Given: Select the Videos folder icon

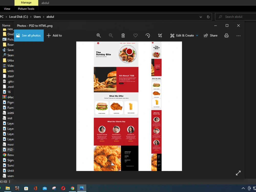Looking at the screenshot, I should click(5, 66).
